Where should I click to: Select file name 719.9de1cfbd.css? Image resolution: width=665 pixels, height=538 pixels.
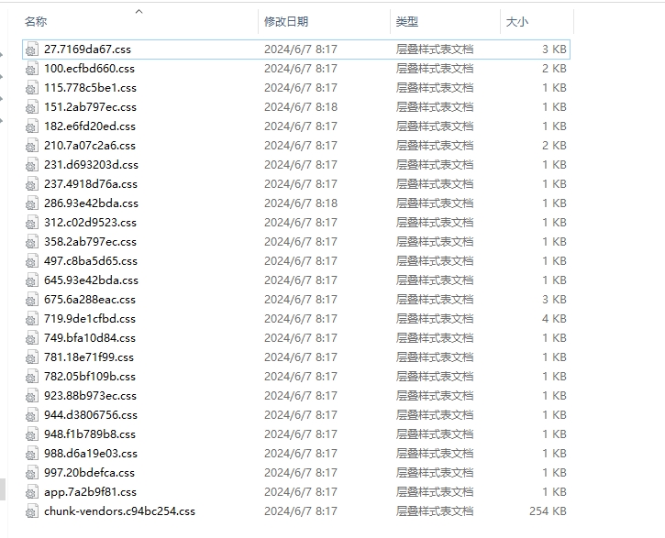(x=90, y=319)
